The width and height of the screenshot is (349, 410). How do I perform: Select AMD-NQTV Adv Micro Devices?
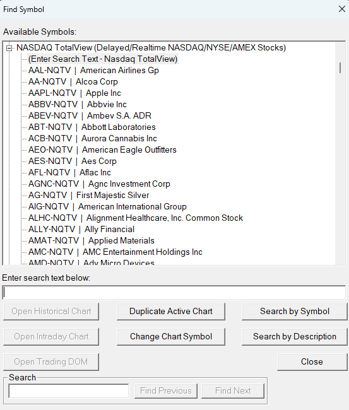click(x=92, y=262)
